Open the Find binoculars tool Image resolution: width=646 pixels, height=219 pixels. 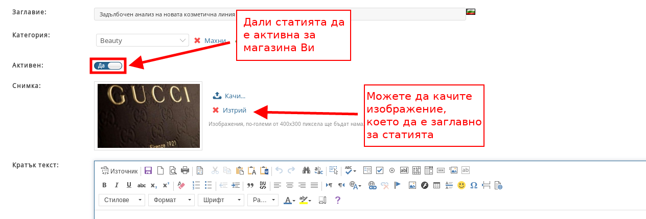point(306,171)
